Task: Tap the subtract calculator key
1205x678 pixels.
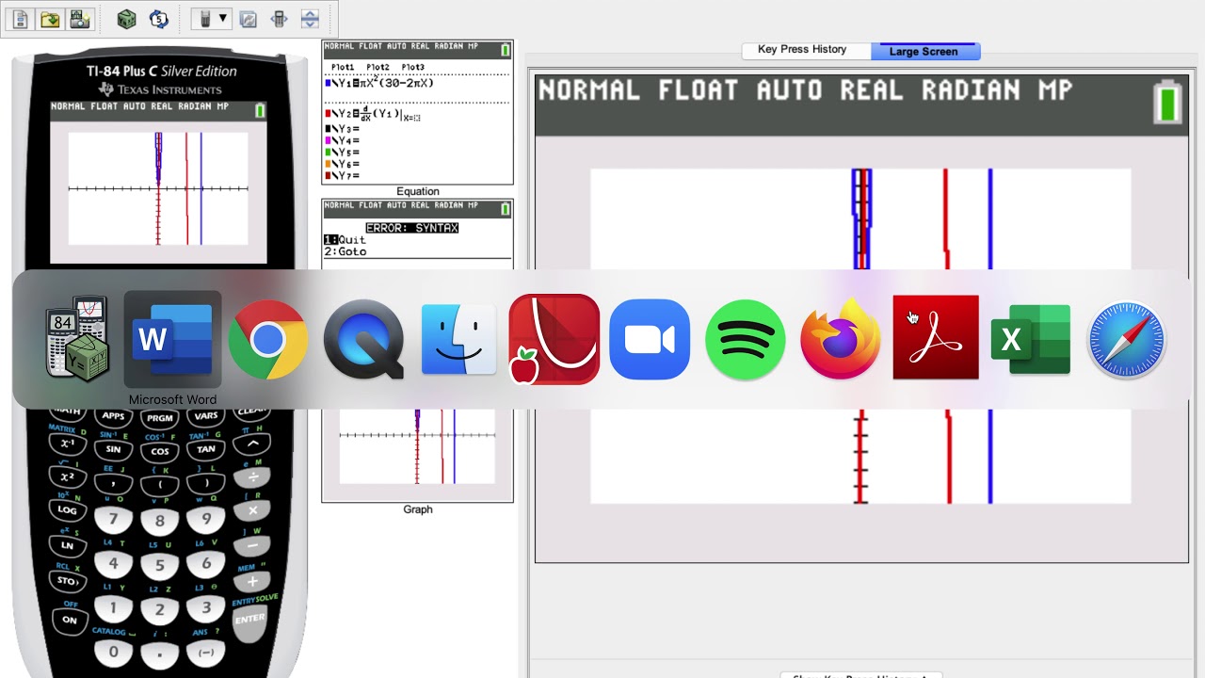Action: pyautogui.click(x=252, y=545)
